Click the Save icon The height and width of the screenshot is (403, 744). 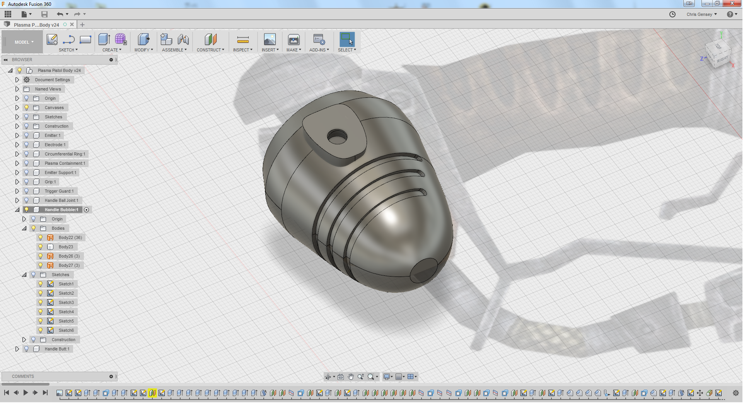[44, 14]
